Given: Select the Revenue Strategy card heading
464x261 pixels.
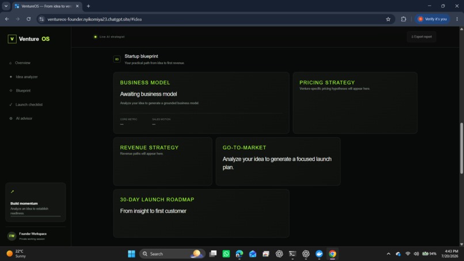Looking at the screenshot, I should point(149,147).
